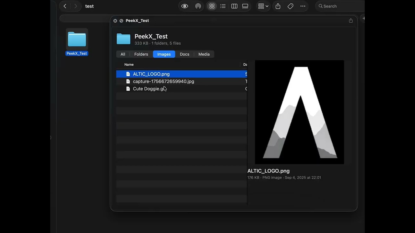Screen dimensions: 415x233
Task: Go back using the back arrow
Action: click(65, 6)
